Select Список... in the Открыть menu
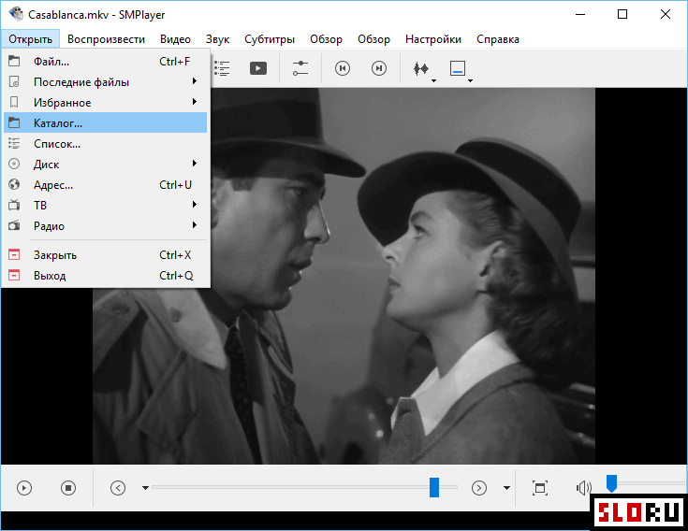 point(105,143)
